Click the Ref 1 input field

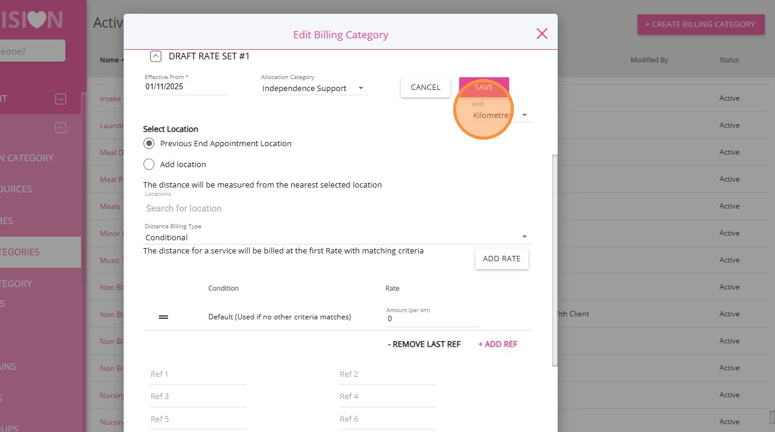click(x=198, y=374)
